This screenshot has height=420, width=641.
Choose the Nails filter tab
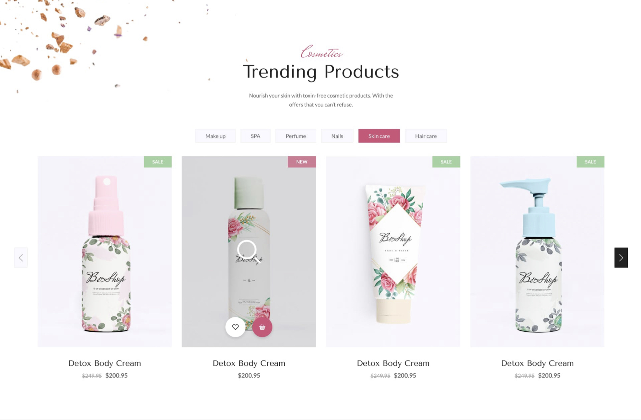click(337, 136)
